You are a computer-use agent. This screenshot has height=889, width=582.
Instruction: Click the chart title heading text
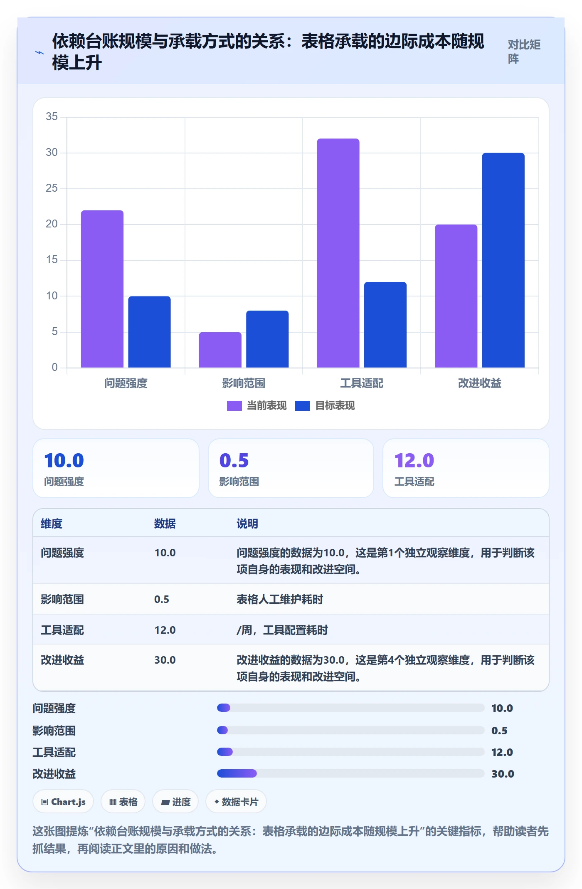coord(268,52)
